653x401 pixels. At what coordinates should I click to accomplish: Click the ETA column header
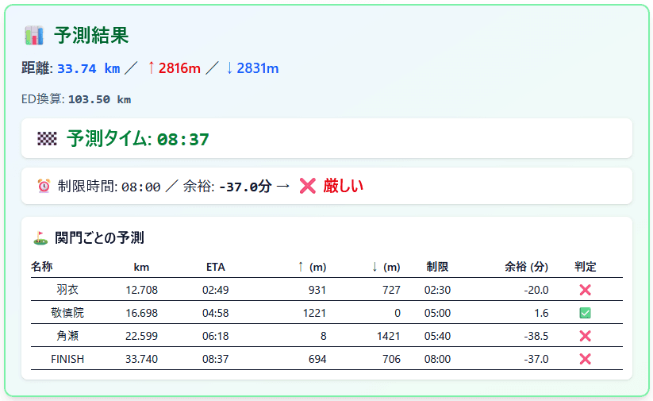coord(216,267)
